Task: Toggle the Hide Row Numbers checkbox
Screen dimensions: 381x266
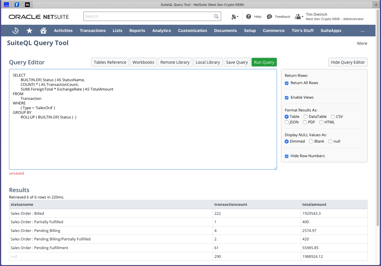Action: point(287,156)
